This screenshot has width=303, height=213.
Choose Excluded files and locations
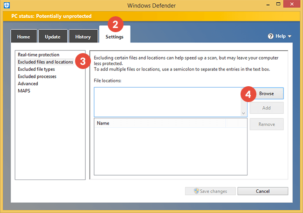point(45,62)
